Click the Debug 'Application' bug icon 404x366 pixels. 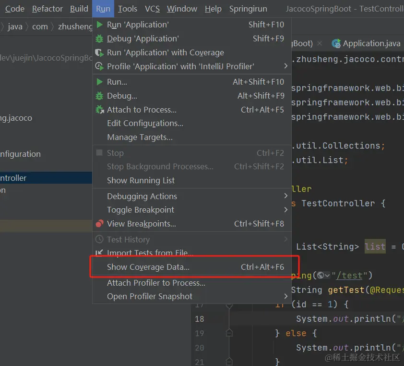(99, 38)
